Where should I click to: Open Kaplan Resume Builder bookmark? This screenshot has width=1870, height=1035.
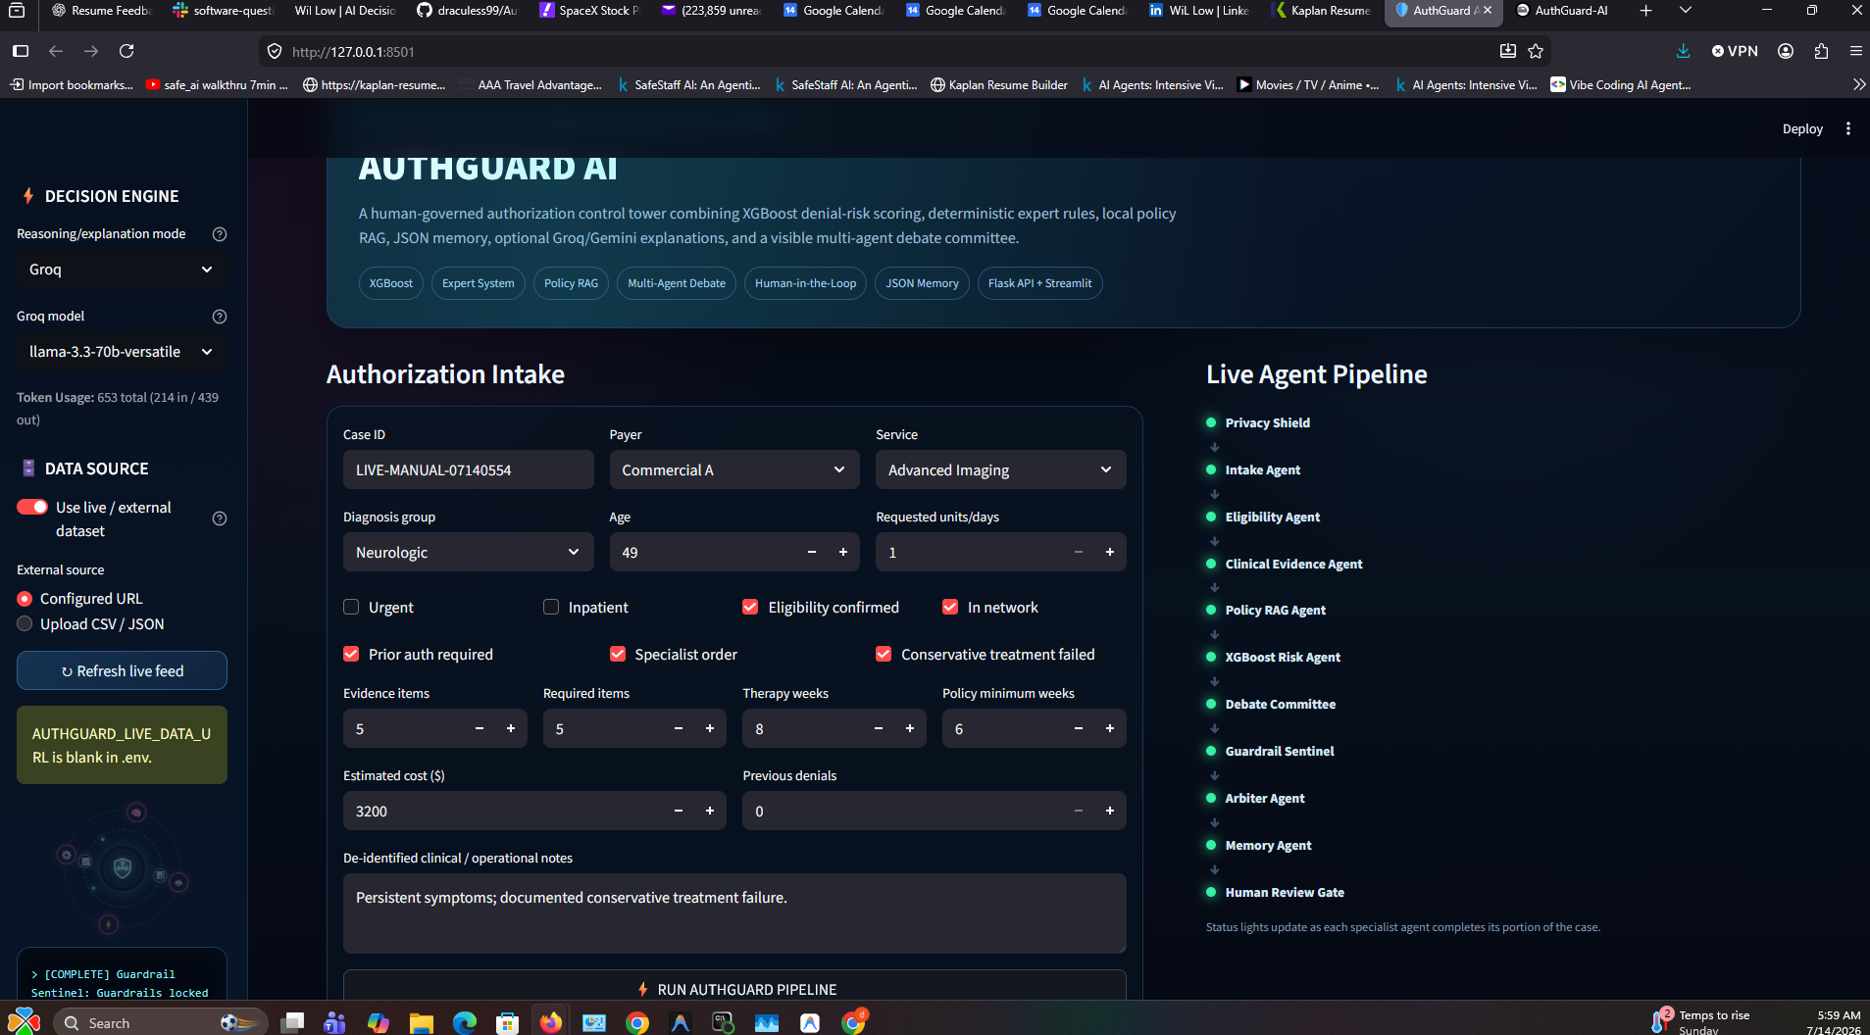click(999, 85)
